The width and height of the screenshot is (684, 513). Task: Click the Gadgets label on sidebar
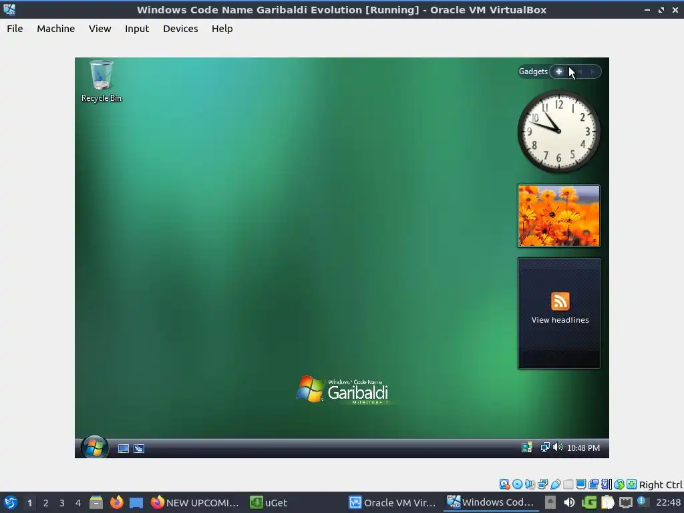click(533, 71)
